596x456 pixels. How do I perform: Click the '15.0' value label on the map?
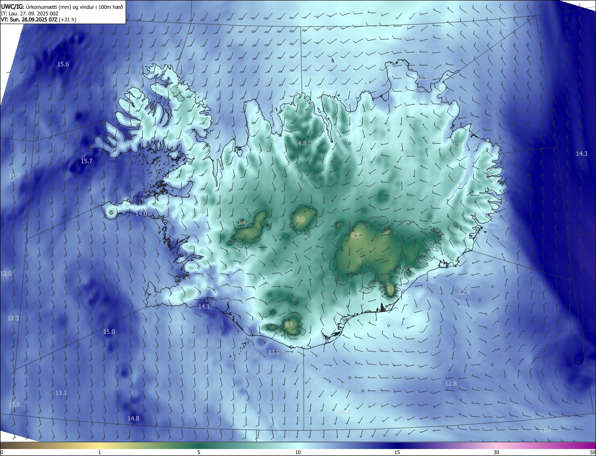tap(109, 332)
